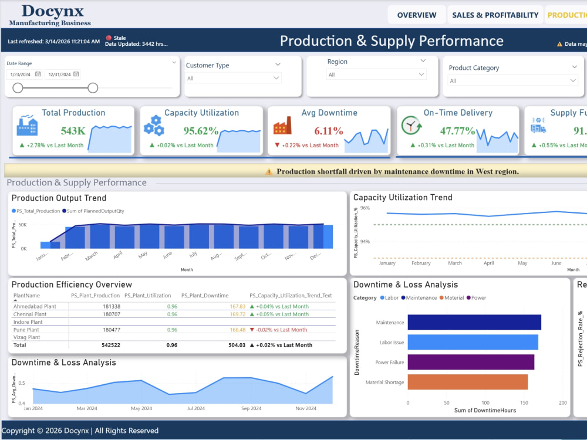Open the Region 'All' dropdown
Image resolution: width=587 pixels, height=440 pixels.
376,75
